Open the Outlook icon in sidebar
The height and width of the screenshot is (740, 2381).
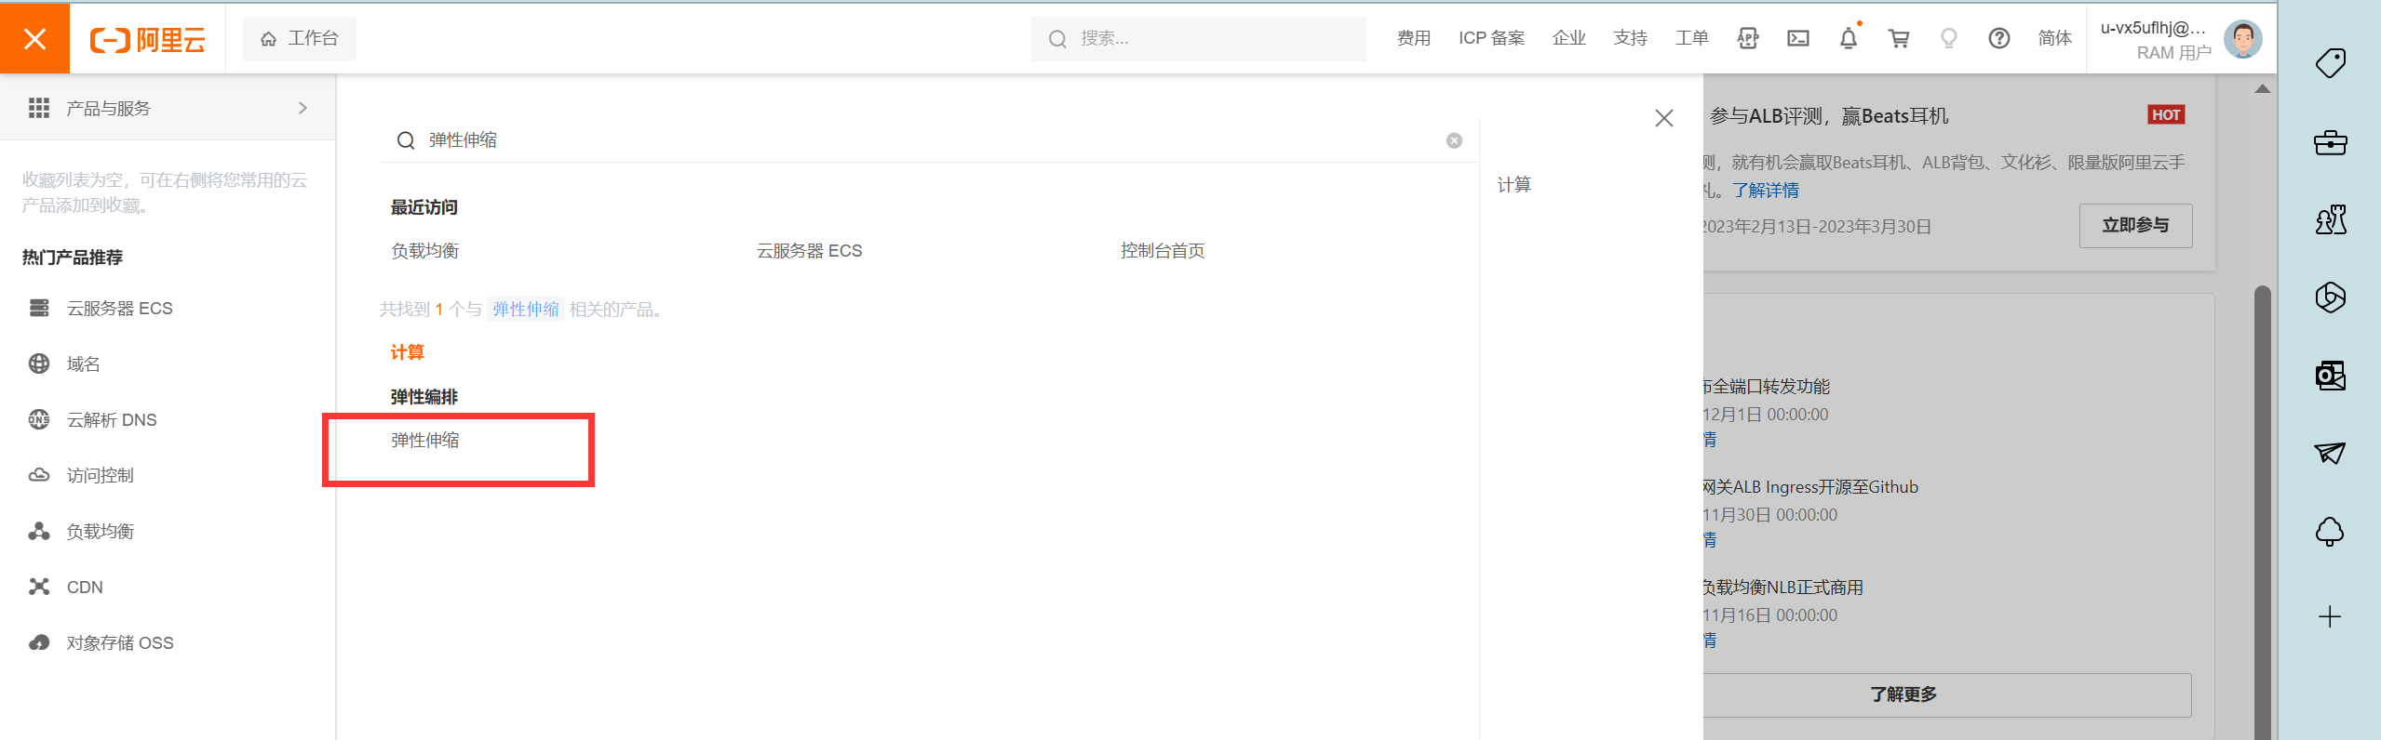pos(2330,376)
